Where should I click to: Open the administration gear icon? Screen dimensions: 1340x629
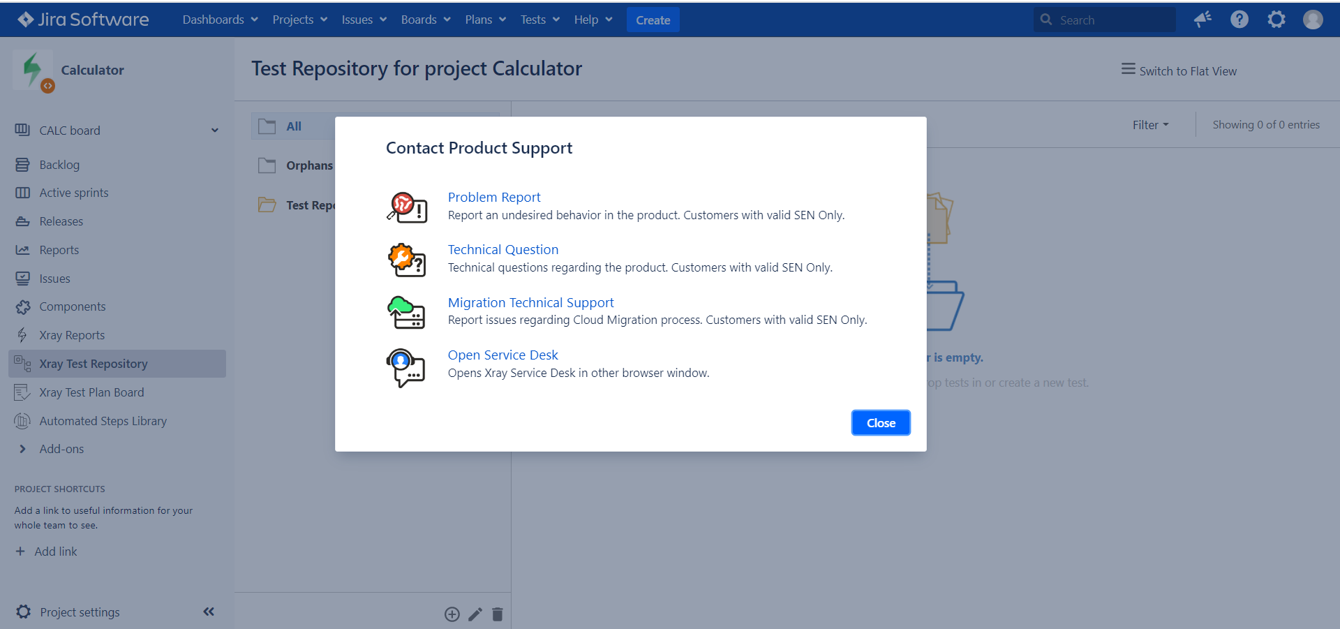(x=1276, y=20)
